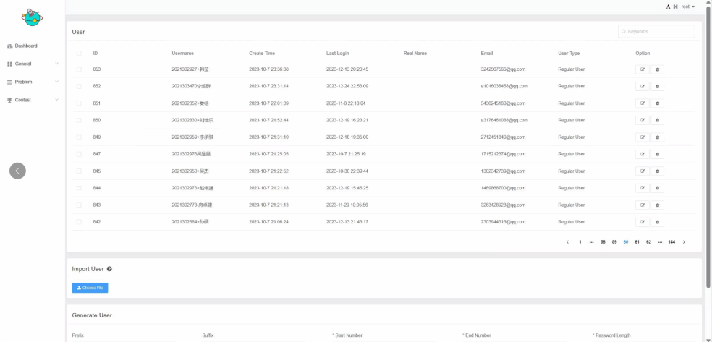Viewport: 712px width, 342px height.
Task: Go to page 61 in the pagination
Action: [637, 242]
